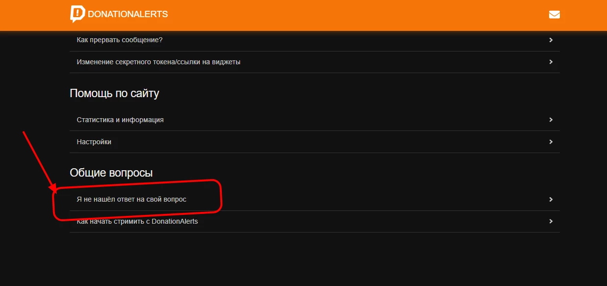Expand chevron for Изменение секретного токена row
Screen dimensions: 607x286
coord(551,62)
